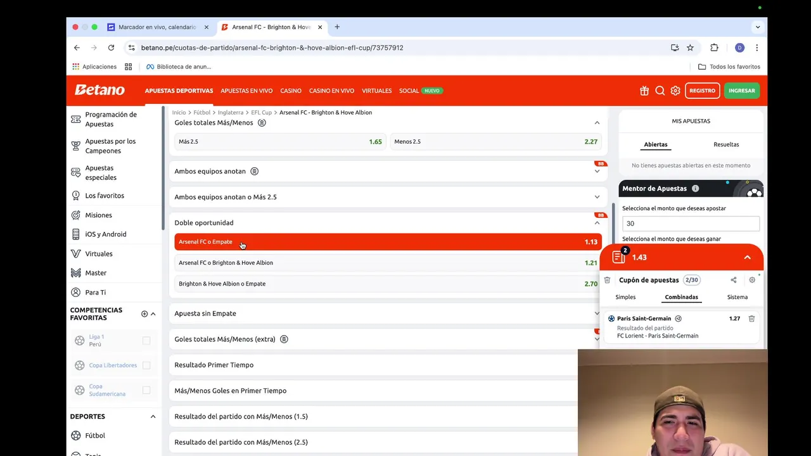Switch to the Resueltas tab

click(x=726, y=144)
